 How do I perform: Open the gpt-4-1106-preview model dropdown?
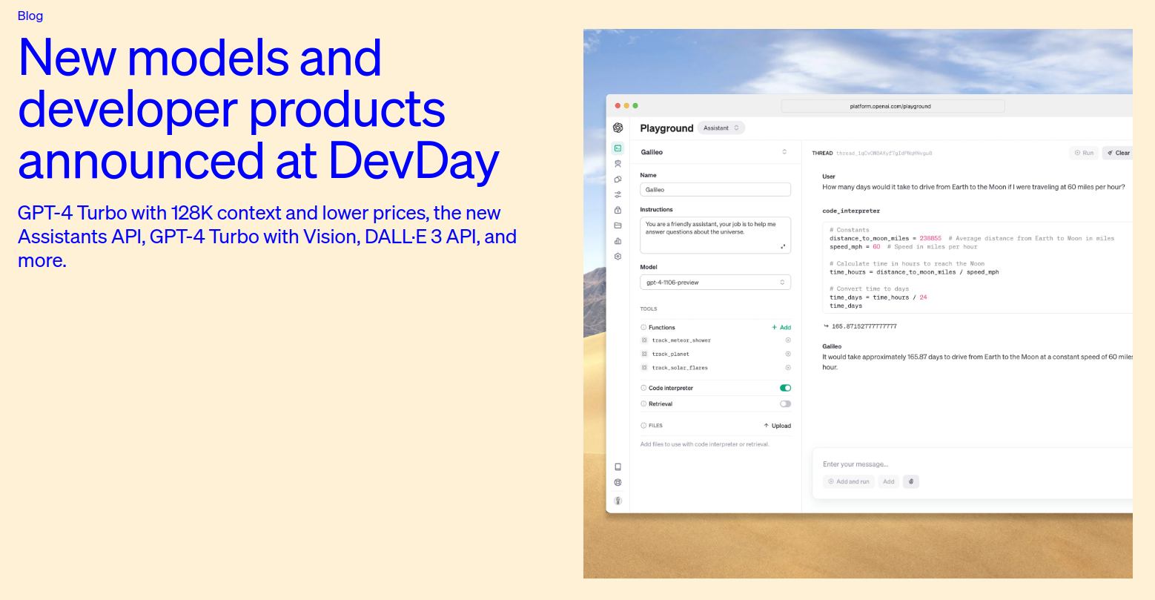coord(715,283)
